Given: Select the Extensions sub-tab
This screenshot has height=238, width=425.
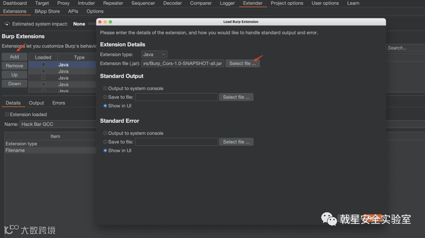Looking at the screenshot, I should [x=15, y=12].
